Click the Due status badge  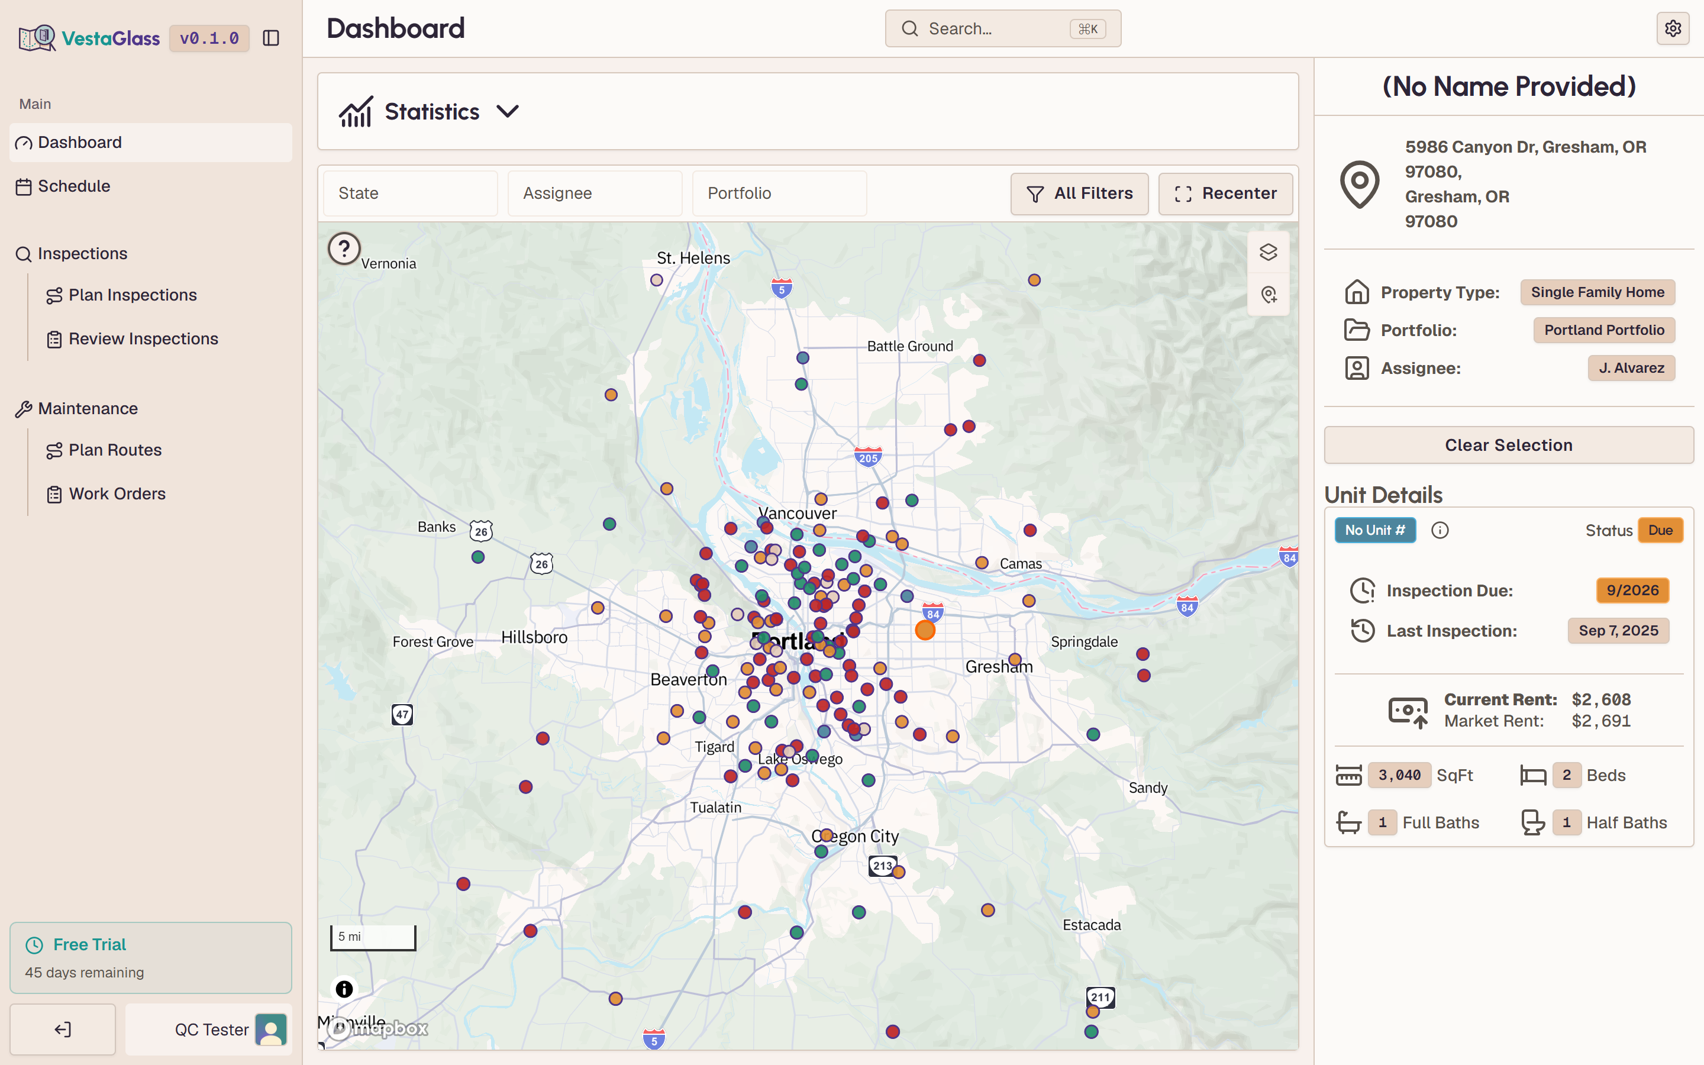(x=1660, y=530)
